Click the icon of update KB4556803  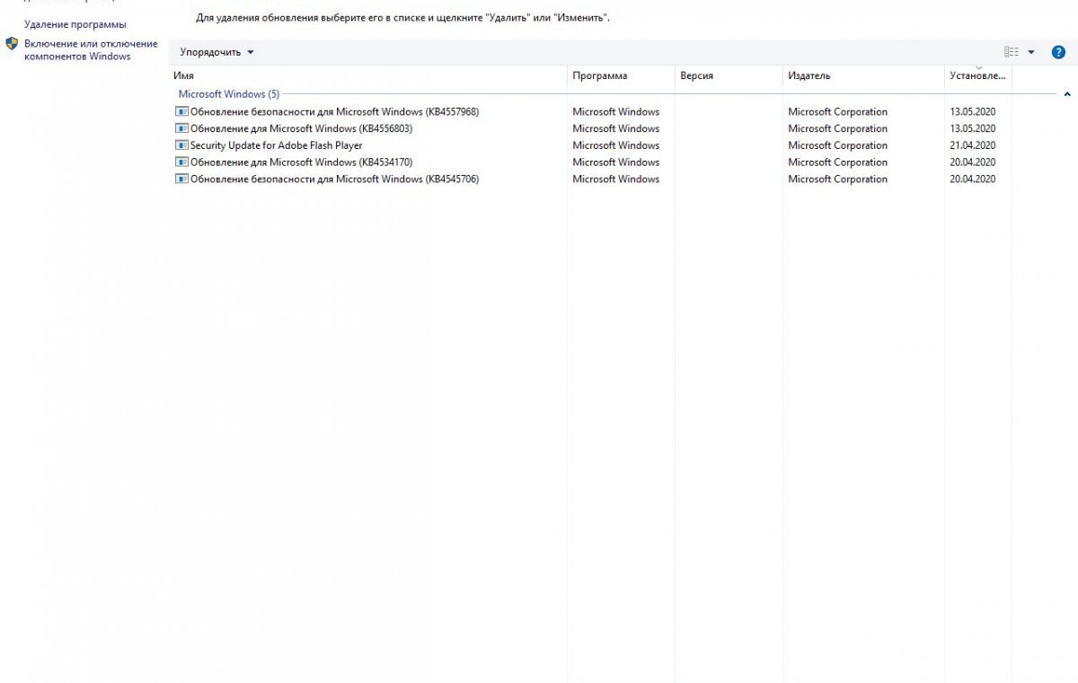point(181,128)
